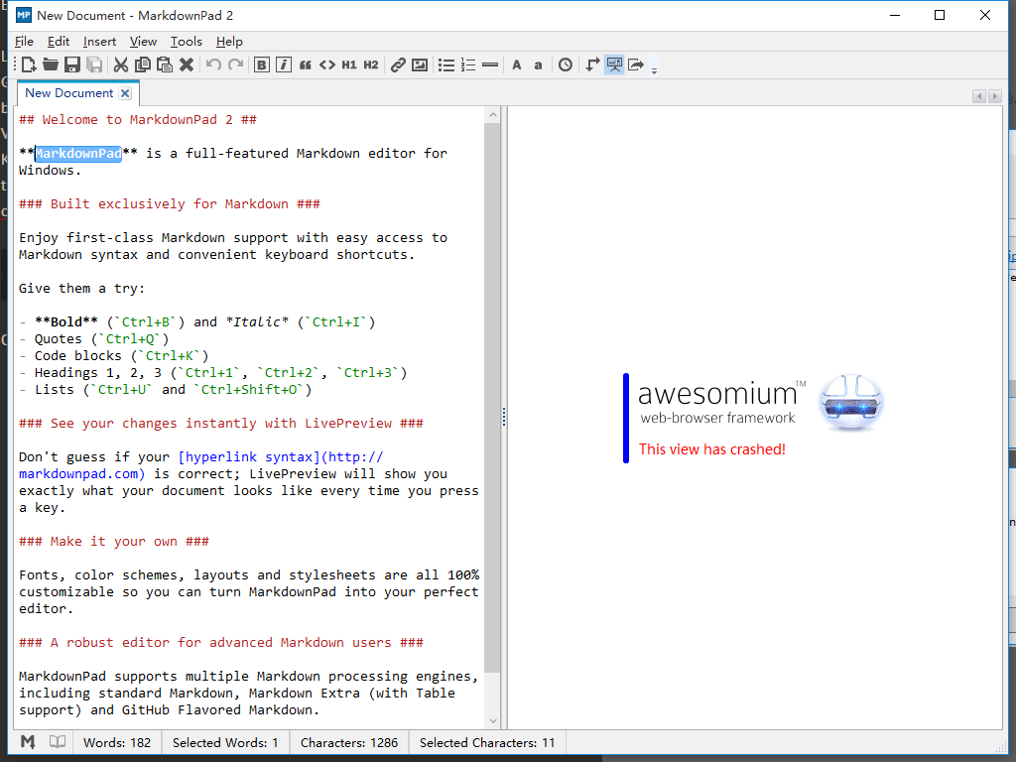Screen dimensions: 1016x762
Task: Click the editor scrollbar up arrow
Action: coord(493,115)
